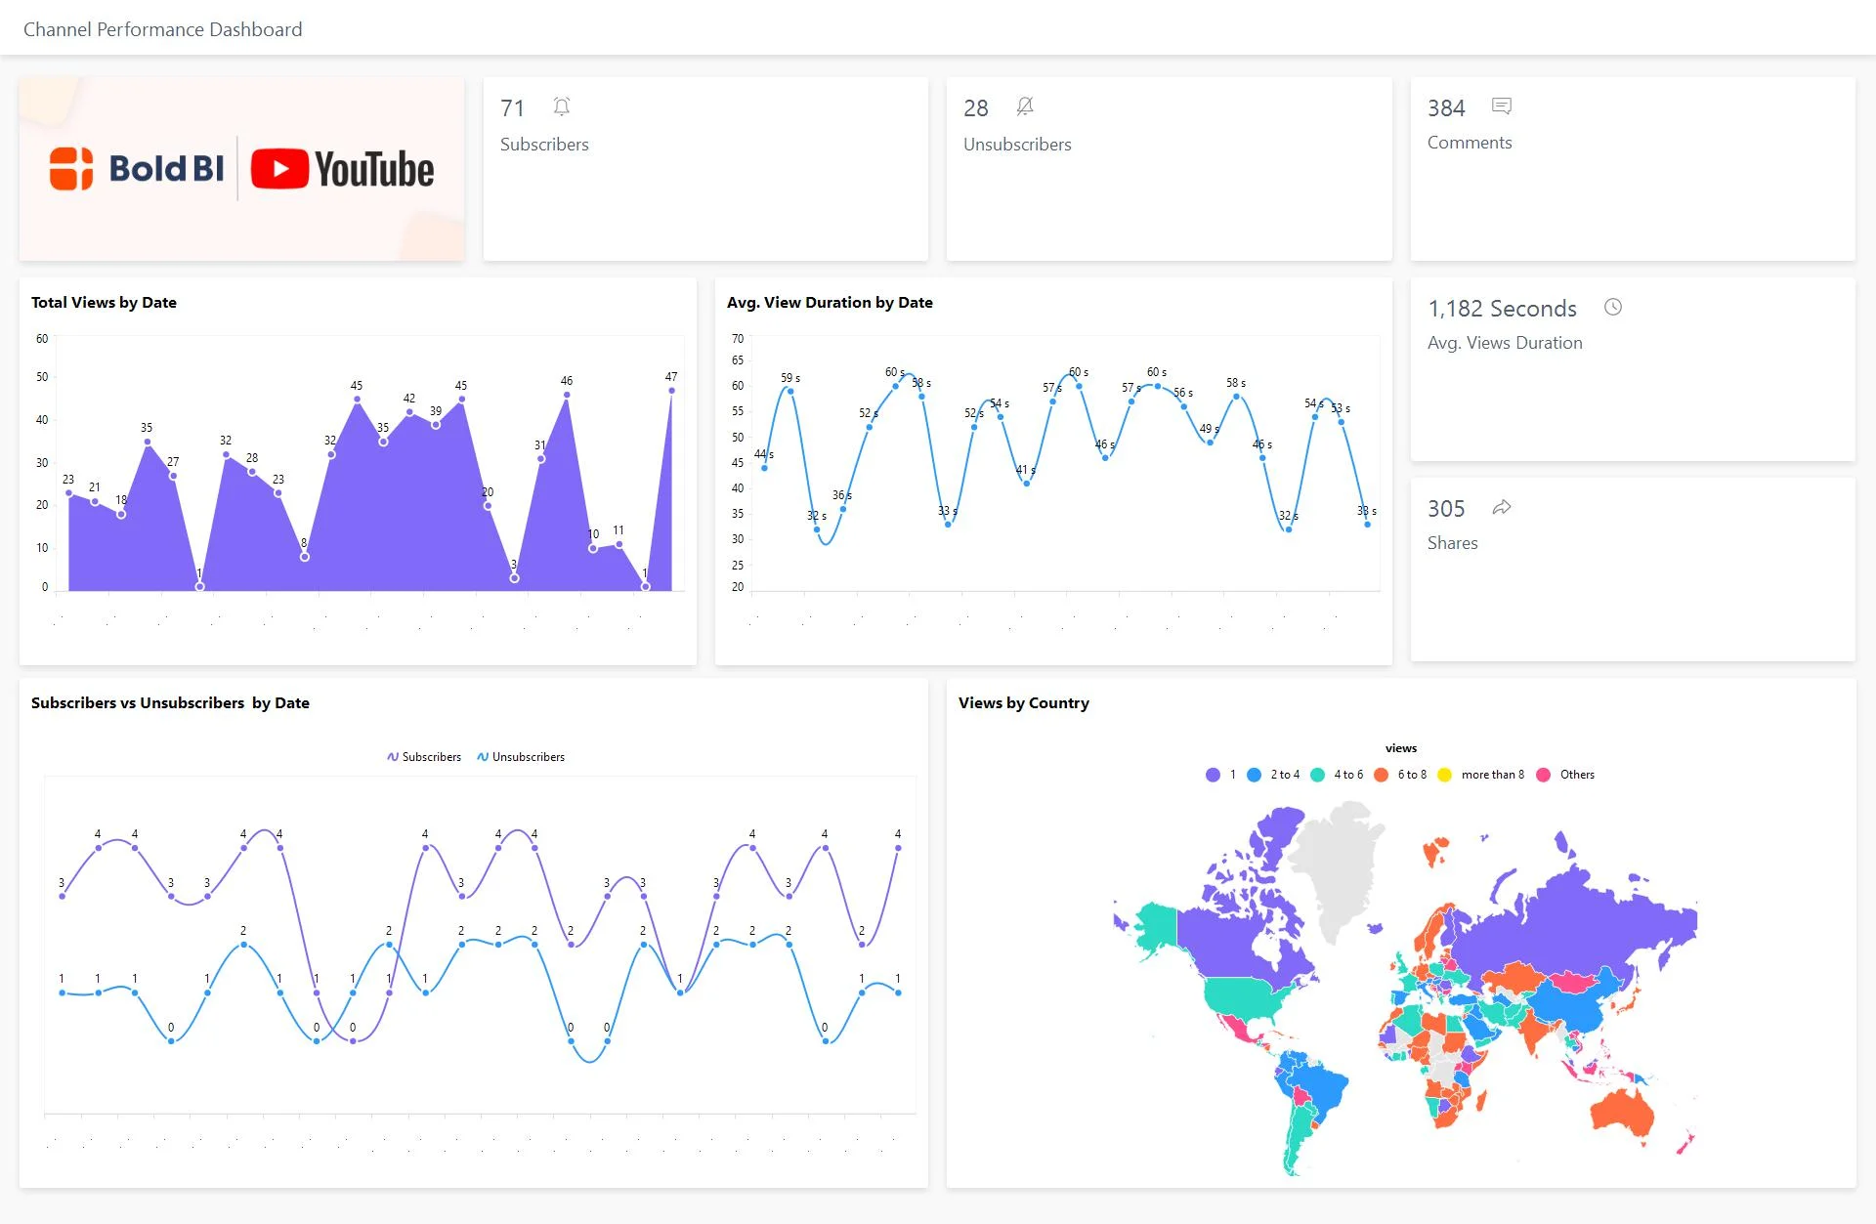Click the clock icon next to 1,182 Seconds
Image resolution: width=1876 pixels, height=1224 pixels.
[x=1612, y=307]
